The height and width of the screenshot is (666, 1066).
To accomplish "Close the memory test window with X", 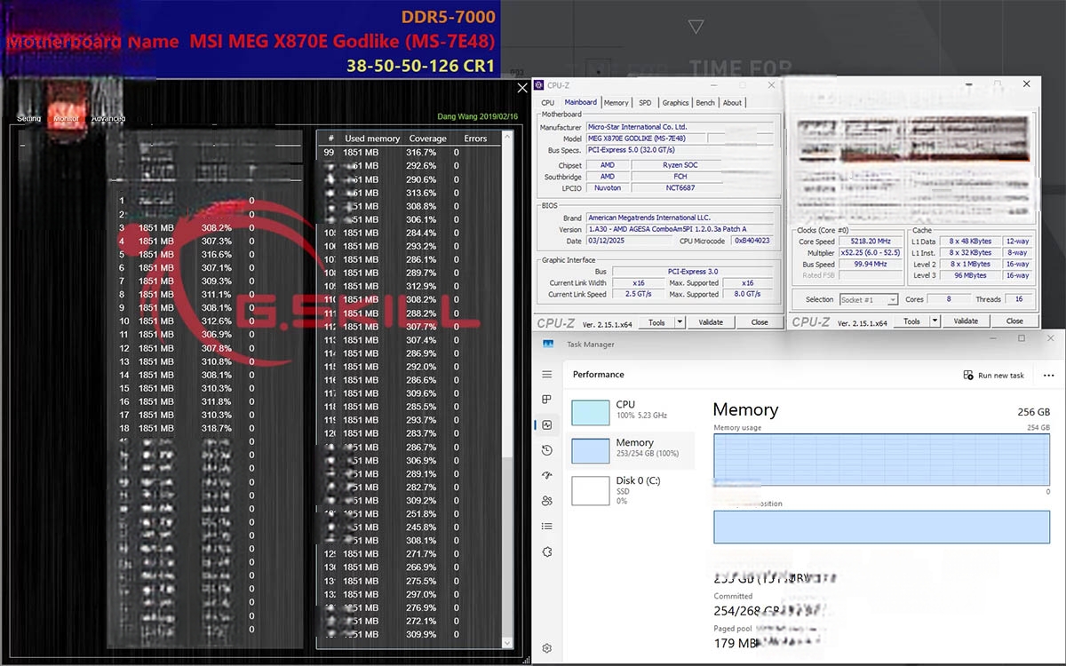I will point(522,88).
